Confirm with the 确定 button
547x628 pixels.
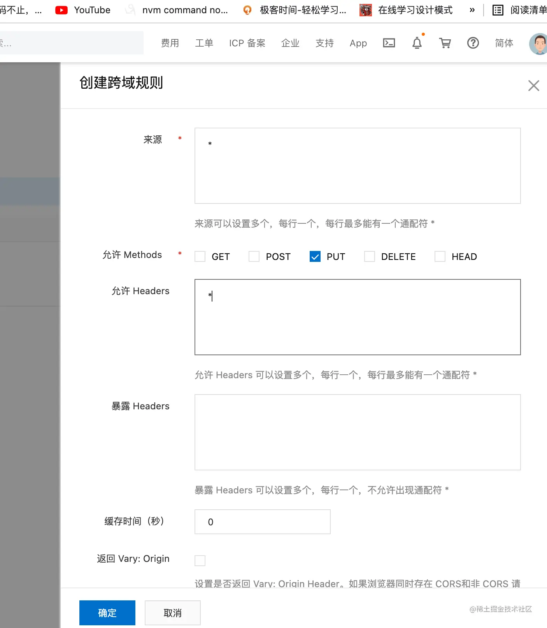(107, 613)
